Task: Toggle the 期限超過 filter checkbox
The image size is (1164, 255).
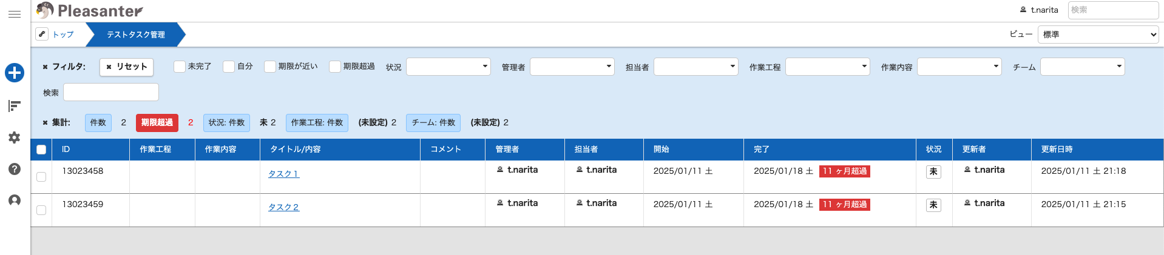Action: [335, 67]
